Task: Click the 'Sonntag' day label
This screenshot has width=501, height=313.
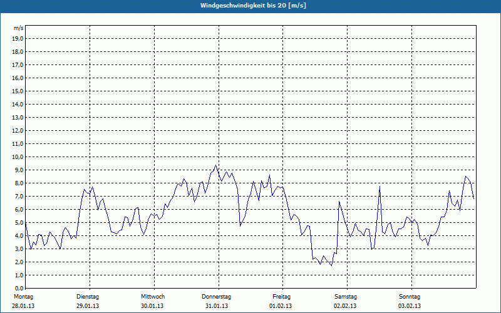Action: click(x=410, y=297)
